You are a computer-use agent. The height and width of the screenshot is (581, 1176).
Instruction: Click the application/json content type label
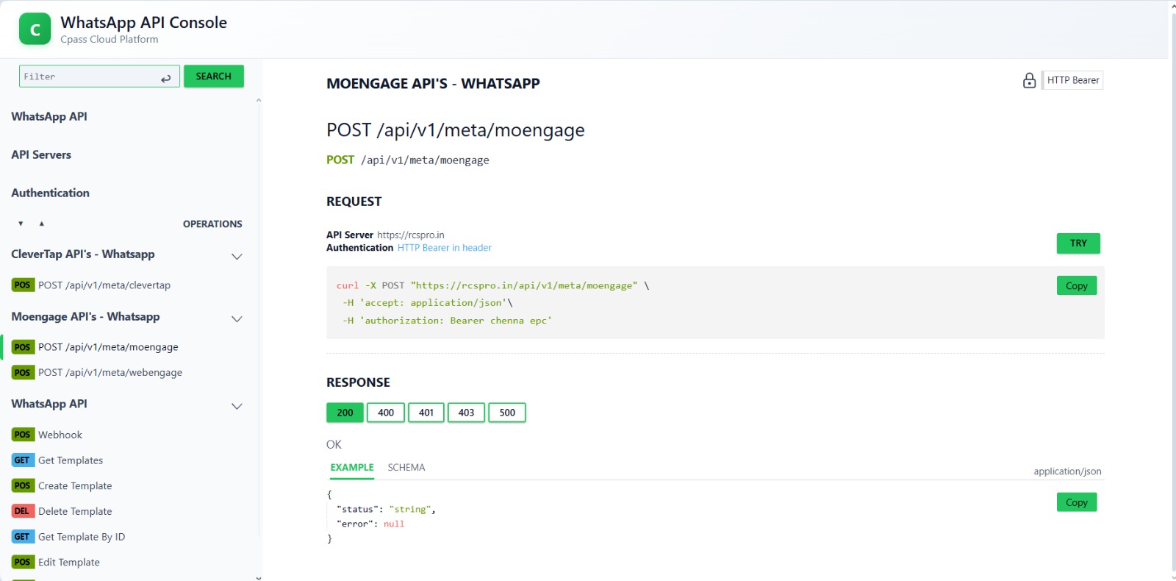(x=1067, y=471)
